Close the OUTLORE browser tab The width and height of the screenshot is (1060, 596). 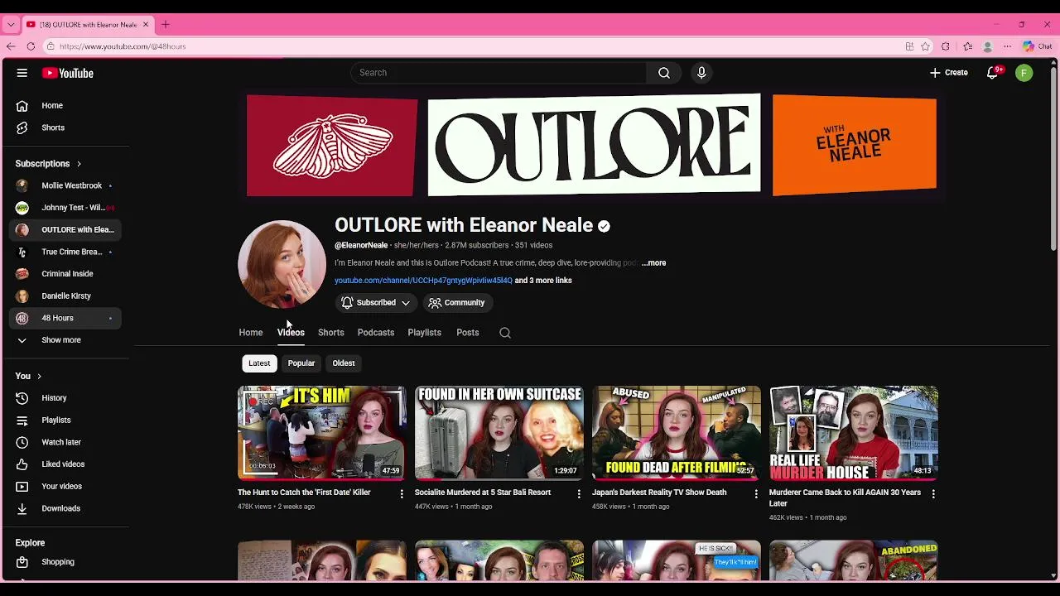pyautogui.click(x=146, y=25)
